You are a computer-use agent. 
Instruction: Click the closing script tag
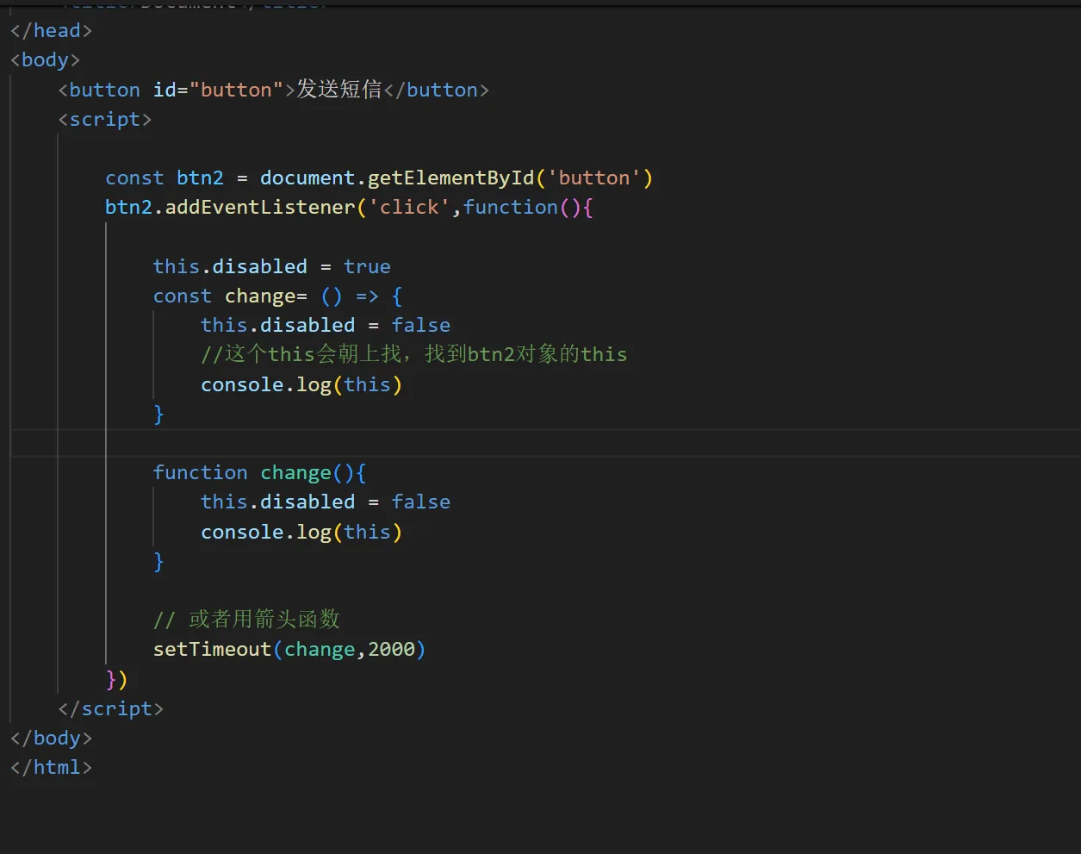point(110,708)
